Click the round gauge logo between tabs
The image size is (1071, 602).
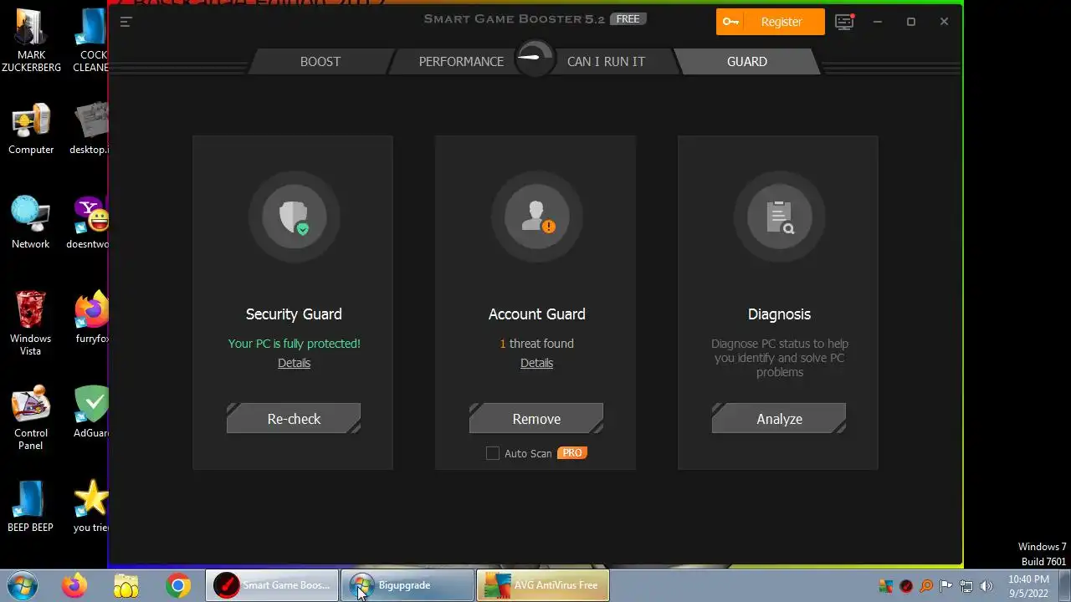(535, 59)
